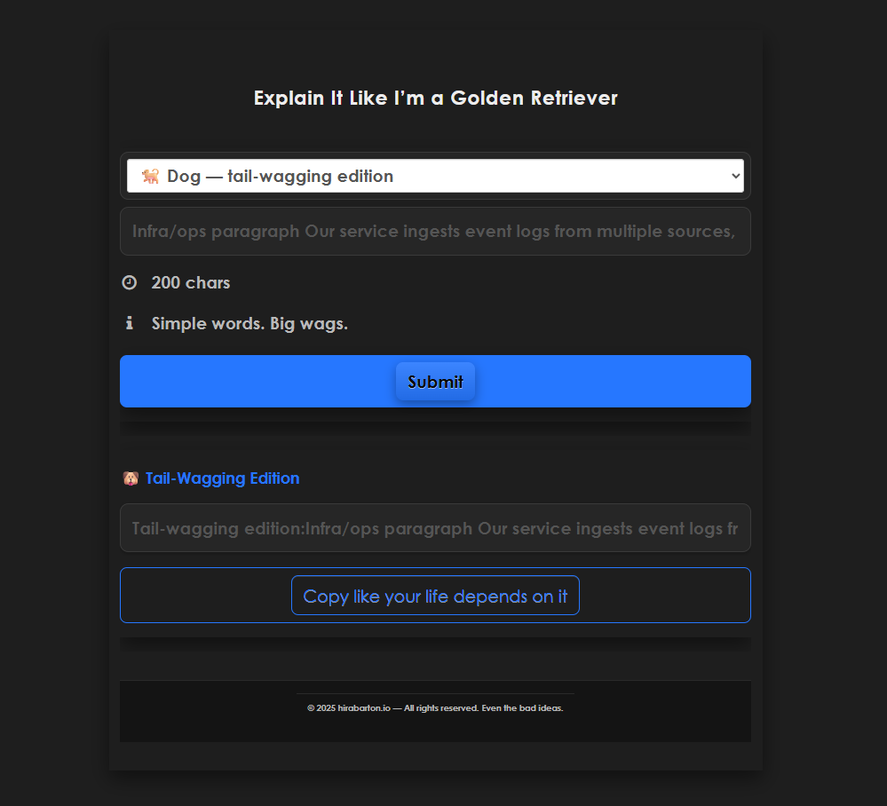Click the Explain It Like I'm a Golden Retriever title
This screenshot has width=887, height=806.
pyautogui.click(x=435, y=98)
